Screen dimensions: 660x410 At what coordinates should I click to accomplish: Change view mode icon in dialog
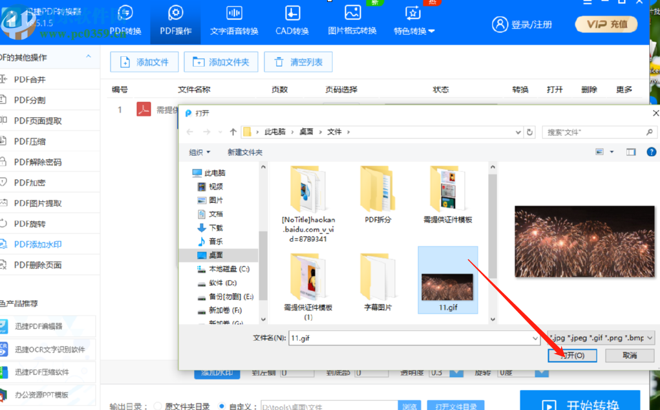[x=600, y=152]
